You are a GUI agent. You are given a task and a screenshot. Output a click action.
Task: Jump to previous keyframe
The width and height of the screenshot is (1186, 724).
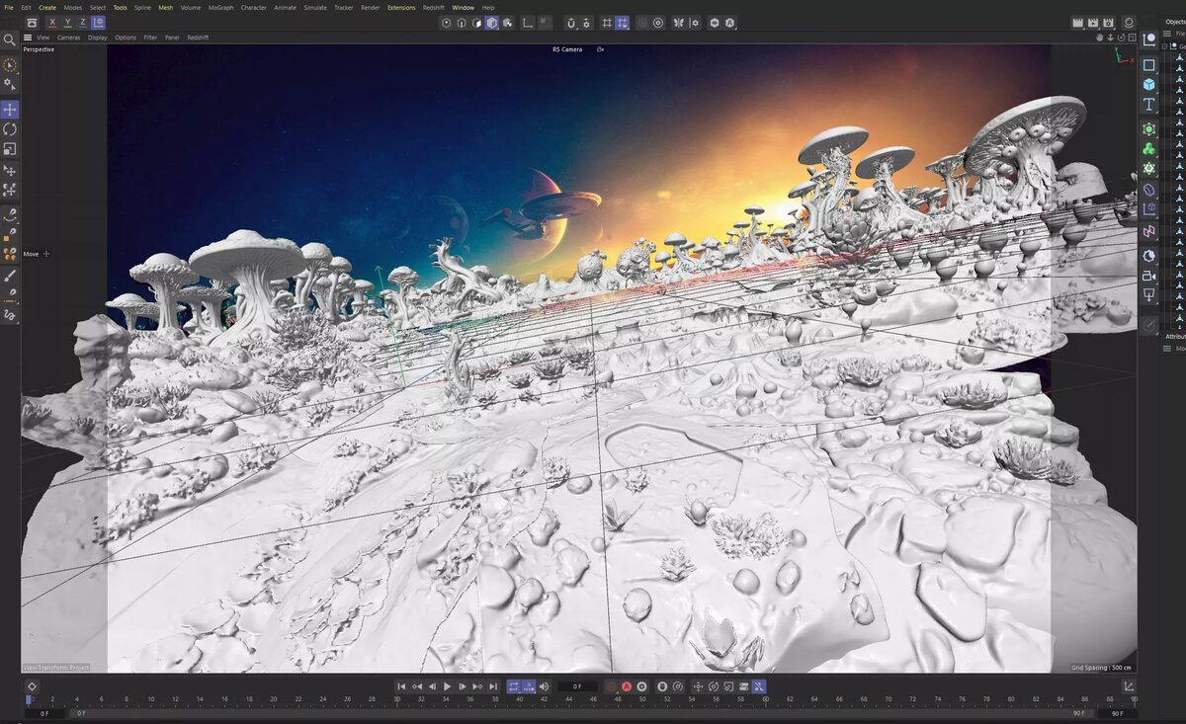click(x=417, y=686)
